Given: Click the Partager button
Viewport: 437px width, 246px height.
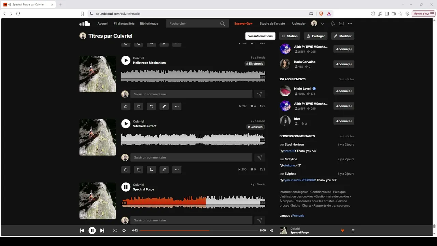Looking at the screenshot, I should (316, 36).
